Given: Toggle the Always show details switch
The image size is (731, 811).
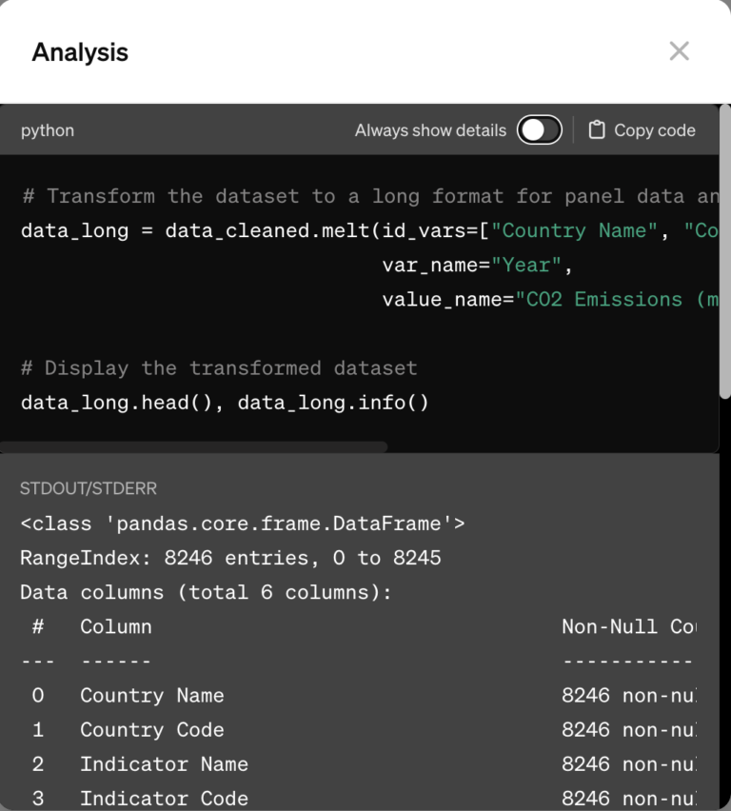Looking at the screenshot, I should (x=540, y=130).
